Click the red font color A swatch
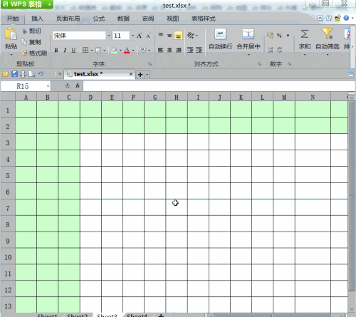This screenshot has height=317, width=356. 127,50
